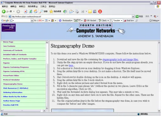Image resolution: width=162 pixels, height=117 pixels.
Task: Open the 編輯(E) Edit menu
Action: tap(13, 7)
